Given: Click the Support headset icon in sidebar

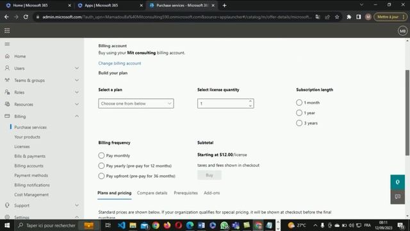Looking at the screenshot, I should click(7, 205).
